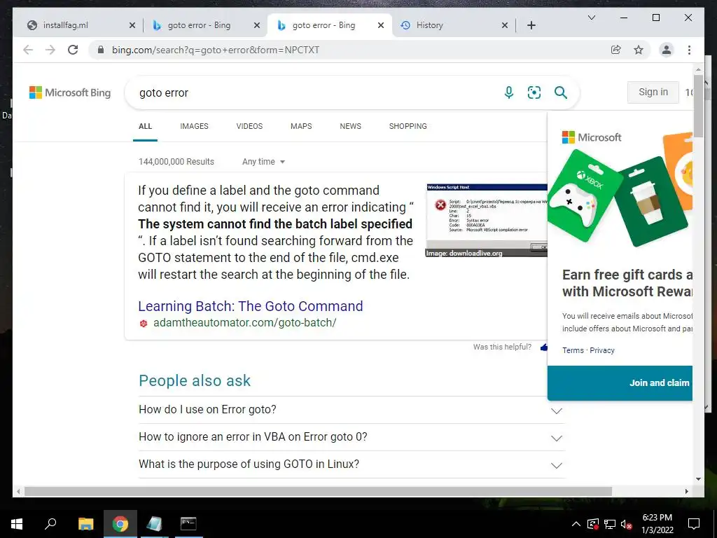Close the installfag.ml tab
This screenshot has width=717, height=538.
(x=132, y=25)
